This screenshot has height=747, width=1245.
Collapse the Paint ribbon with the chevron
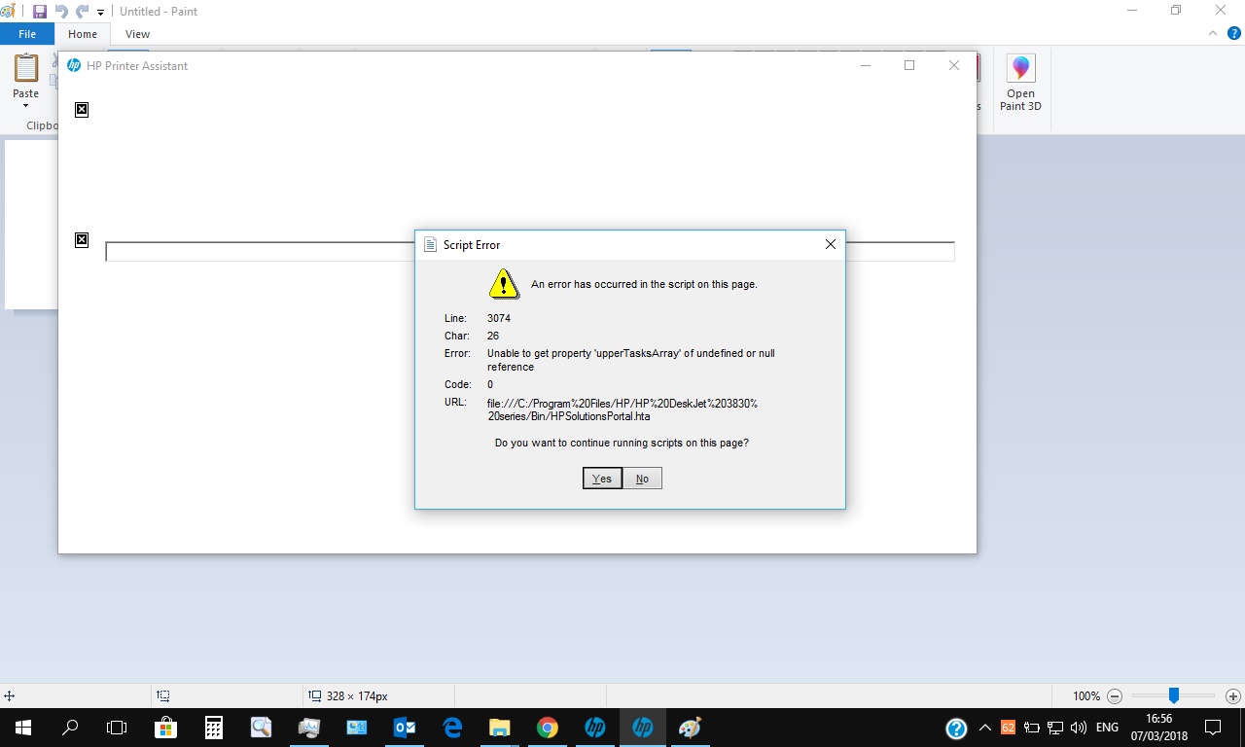[1212, 33]
